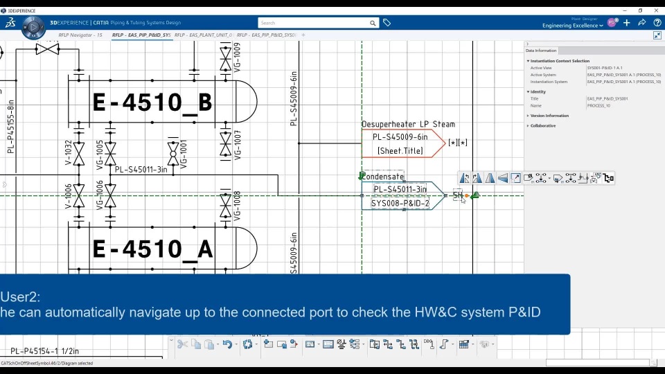Click the step-shaped pipe route icon

443,344
